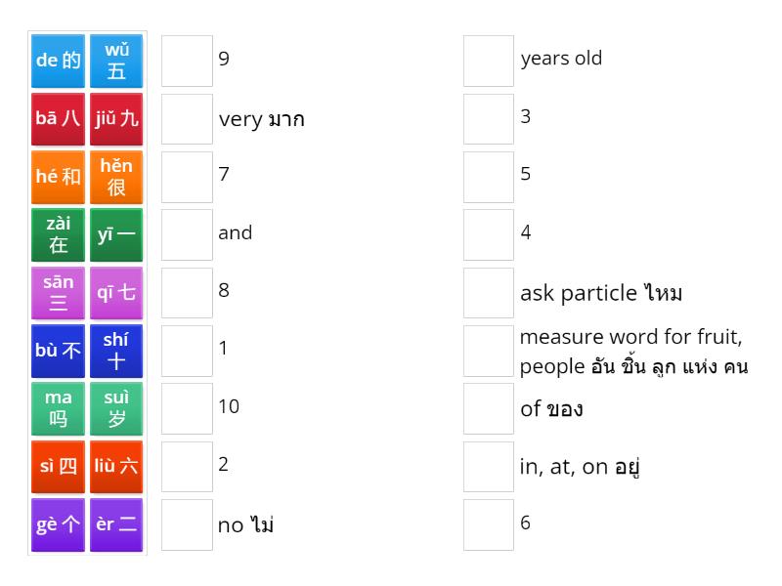782x586 pixels.
Task: Click the box beside 'ask particle ไหม'
Action: click(x=488, y=293)
